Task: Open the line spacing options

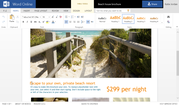Action: (x=83, y=22)
